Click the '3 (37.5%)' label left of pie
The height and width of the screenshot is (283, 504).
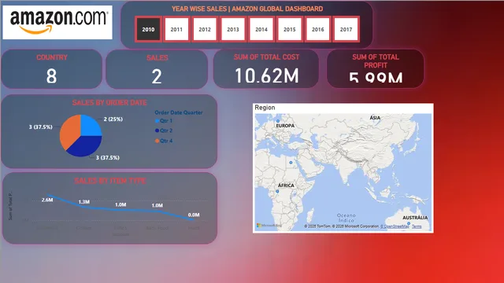pyautogui.click(x=40, y=127)
